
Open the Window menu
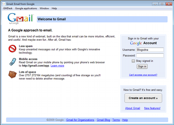coord(44,8)
